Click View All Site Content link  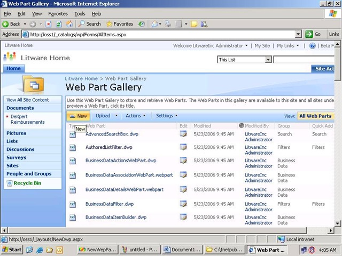[x=27, y=100]
